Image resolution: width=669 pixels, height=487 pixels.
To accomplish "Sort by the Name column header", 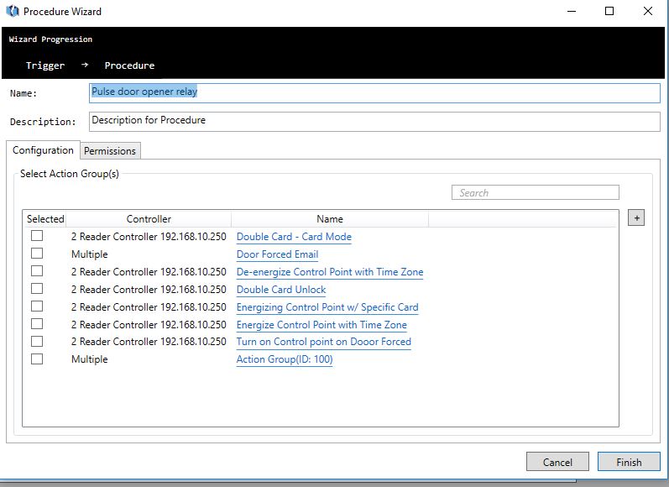I will [330, 219].
